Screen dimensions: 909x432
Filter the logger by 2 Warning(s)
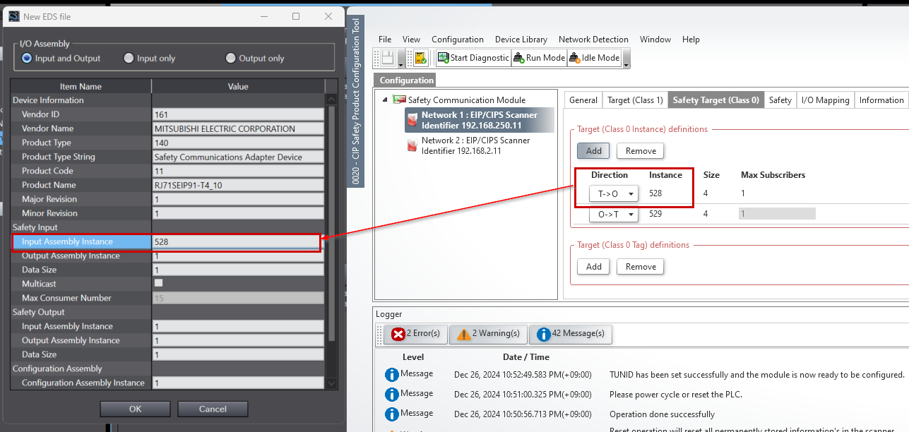click(488, 334)
